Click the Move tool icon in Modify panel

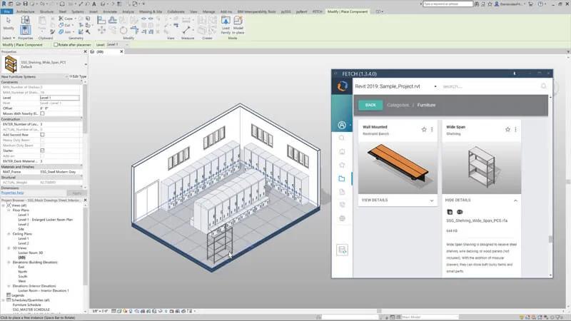pos(101,30)
